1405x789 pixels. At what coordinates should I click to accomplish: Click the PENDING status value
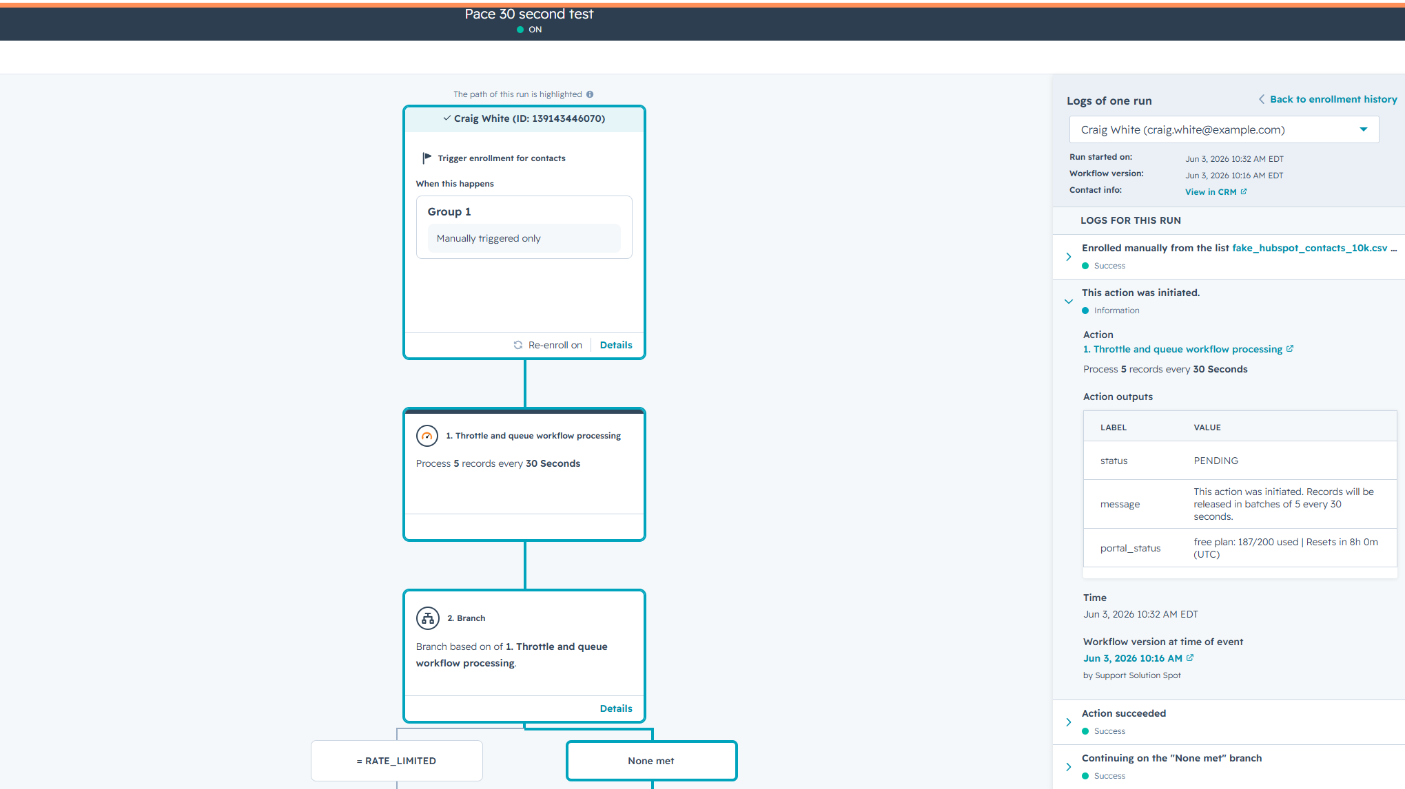pyautogui.click(x=1216, y=461)
